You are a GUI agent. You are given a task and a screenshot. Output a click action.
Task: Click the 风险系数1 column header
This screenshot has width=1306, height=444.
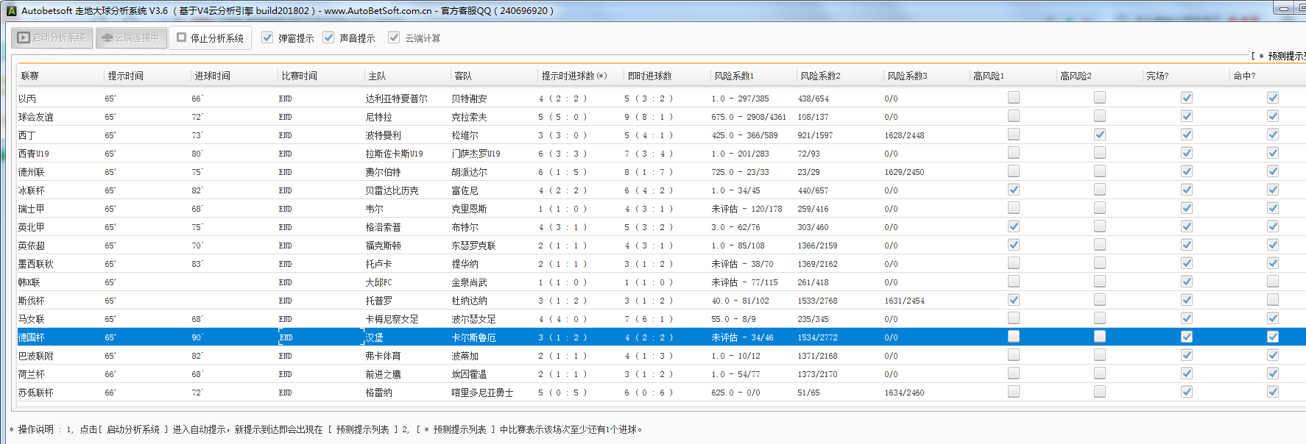[734, 76]
